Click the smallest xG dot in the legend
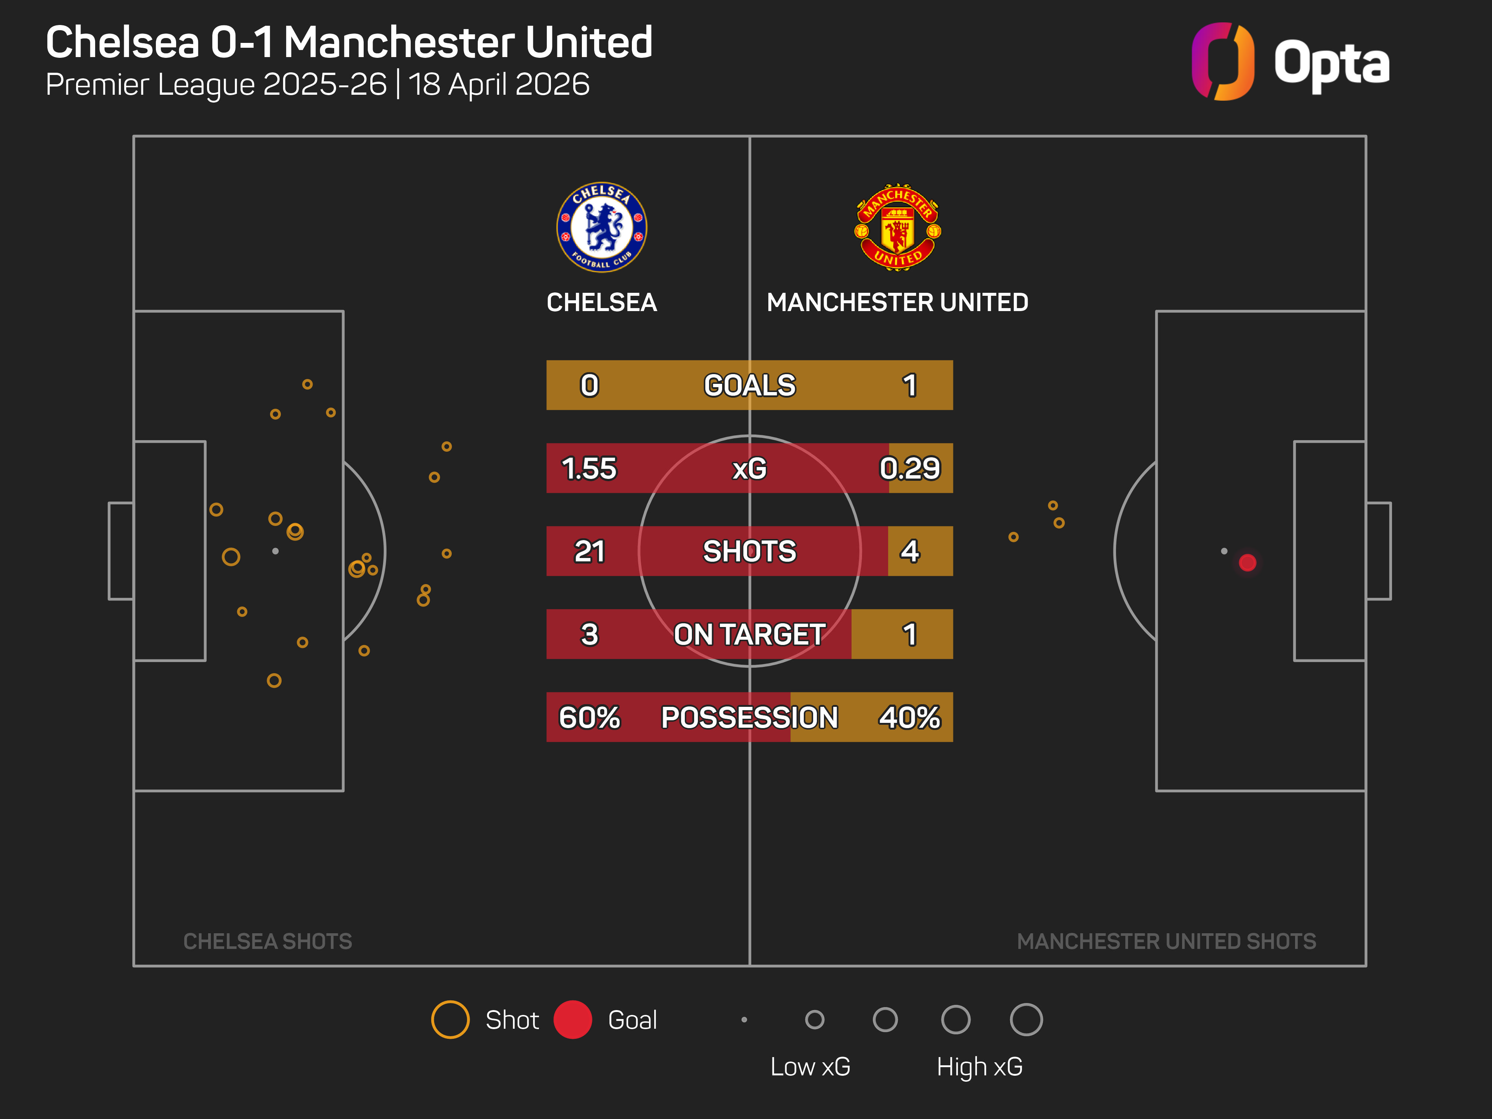This screenshot has width=1492, height=1119. pos(744,1019)
